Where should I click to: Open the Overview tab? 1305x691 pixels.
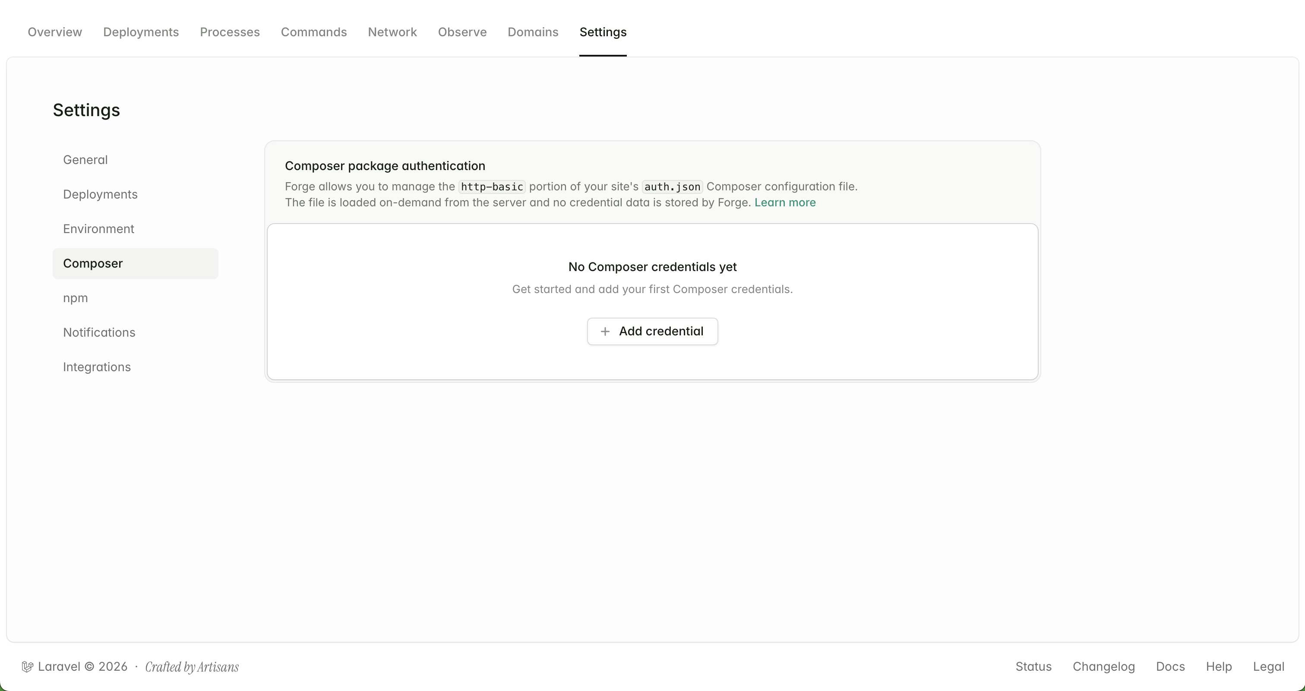click(x=55, y=32)
